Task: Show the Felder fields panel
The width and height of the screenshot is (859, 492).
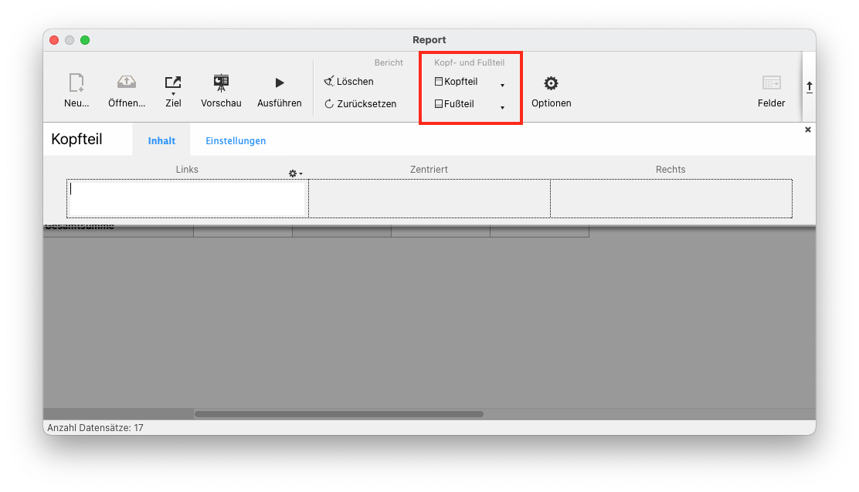Action: click(x=771, y=83)
